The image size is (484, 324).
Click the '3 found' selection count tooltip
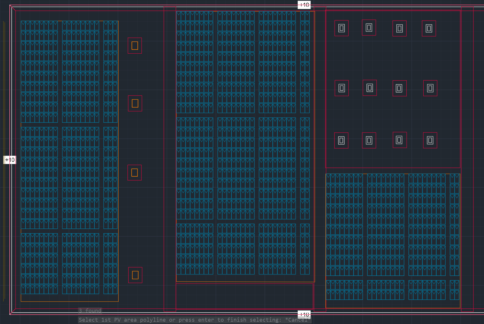(90, 311)
